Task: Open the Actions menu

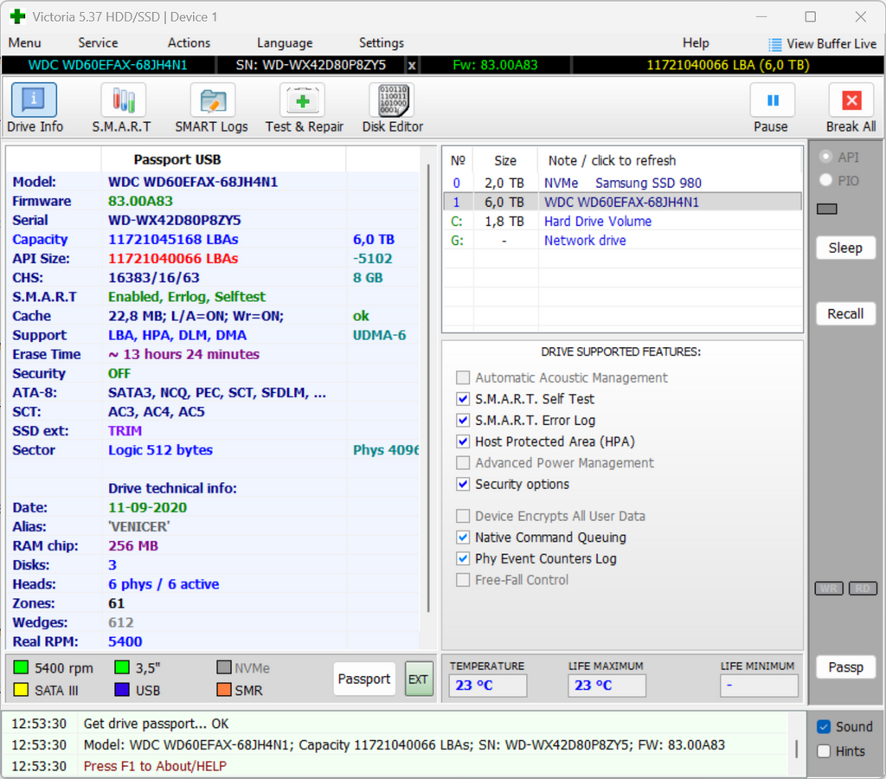Action: coord(189,43)
